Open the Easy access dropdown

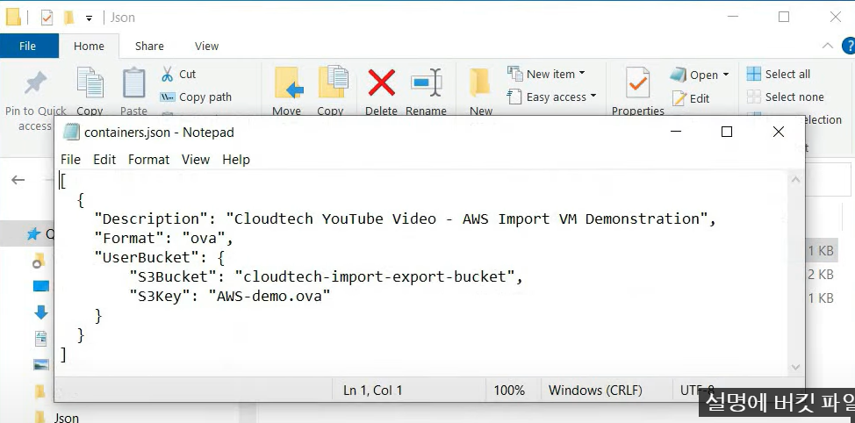551,97
